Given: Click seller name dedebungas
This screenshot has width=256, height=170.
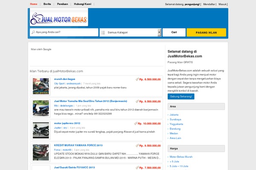Looking at the screenshot, I should [x=67, y=105].
